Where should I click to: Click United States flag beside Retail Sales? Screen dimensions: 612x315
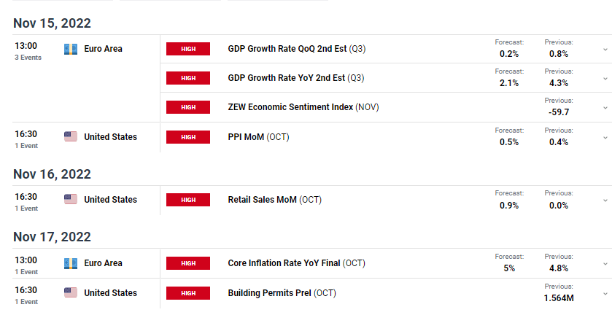(71, 200)
